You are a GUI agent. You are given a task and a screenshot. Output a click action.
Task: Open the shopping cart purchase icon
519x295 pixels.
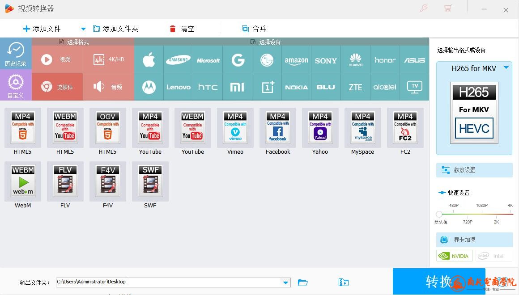click(x=448, y=8)
